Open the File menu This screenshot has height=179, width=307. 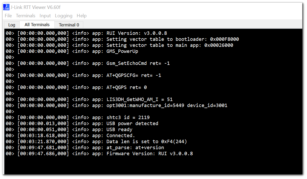8,16
